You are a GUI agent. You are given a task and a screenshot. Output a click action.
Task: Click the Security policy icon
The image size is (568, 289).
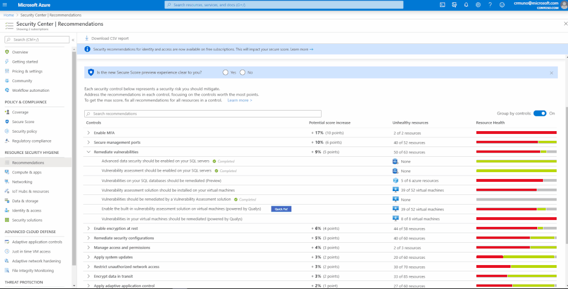click(7, 131)
